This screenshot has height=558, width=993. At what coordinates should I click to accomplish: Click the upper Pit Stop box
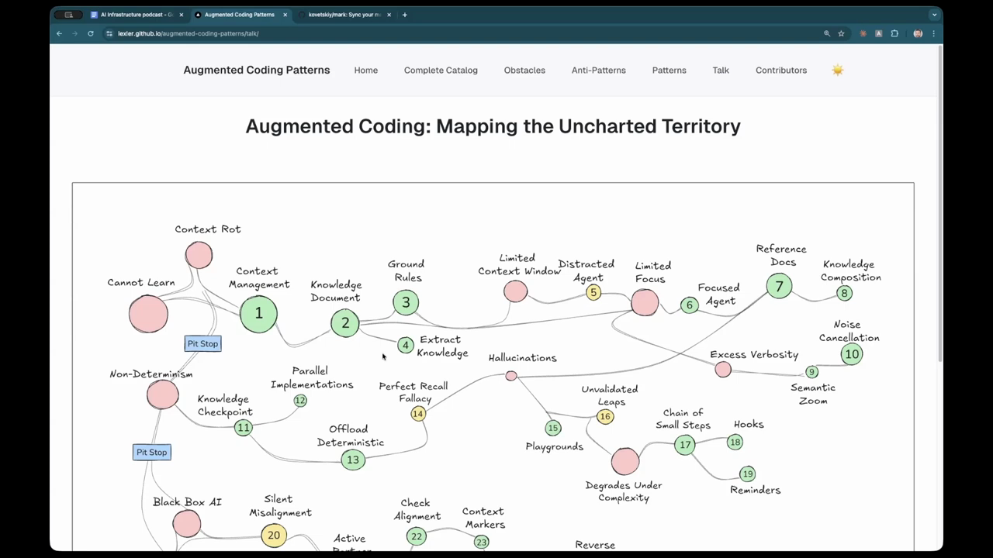(202, 343)
